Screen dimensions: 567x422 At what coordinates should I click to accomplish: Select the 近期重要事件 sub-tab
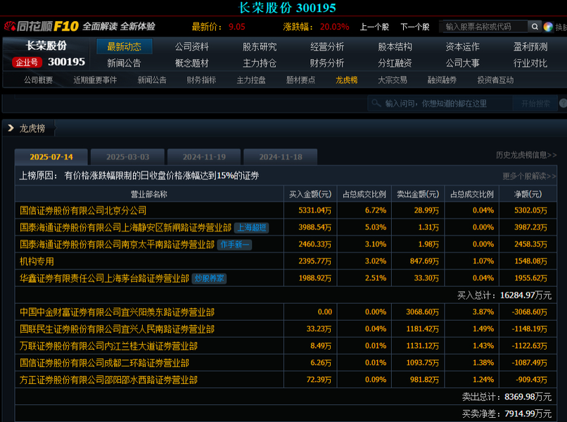click(95, 80)
